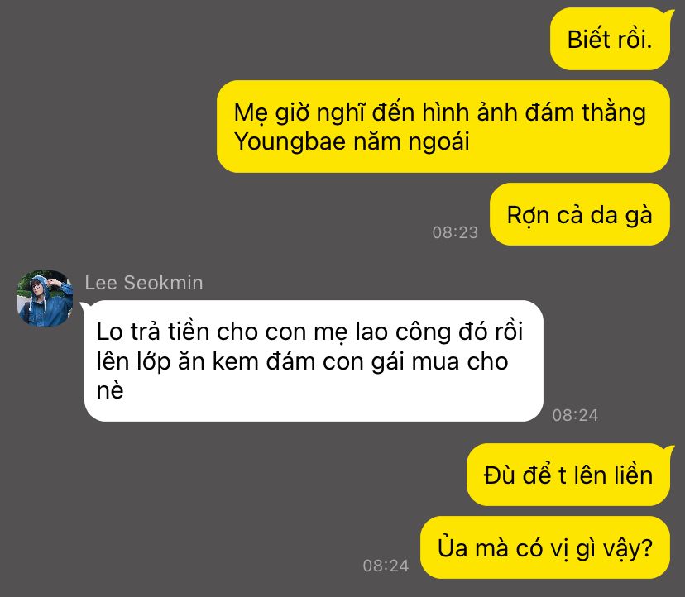
Task: Click the word "nè" in the white bubble
Action: pyautogui.click(x=110, y=390)
